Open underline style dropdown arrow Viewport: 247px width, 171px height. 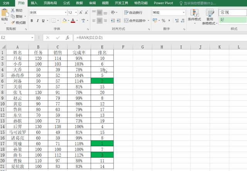pos(47,20)
